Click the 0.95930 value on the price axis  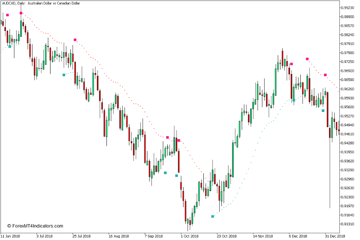[348, 98]
